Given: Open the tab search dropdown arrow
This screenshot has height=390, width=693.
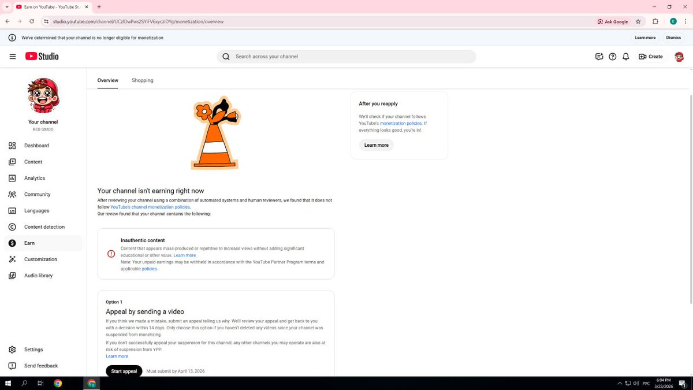Looking at the screenshot, I should click(x=6, y=7).
